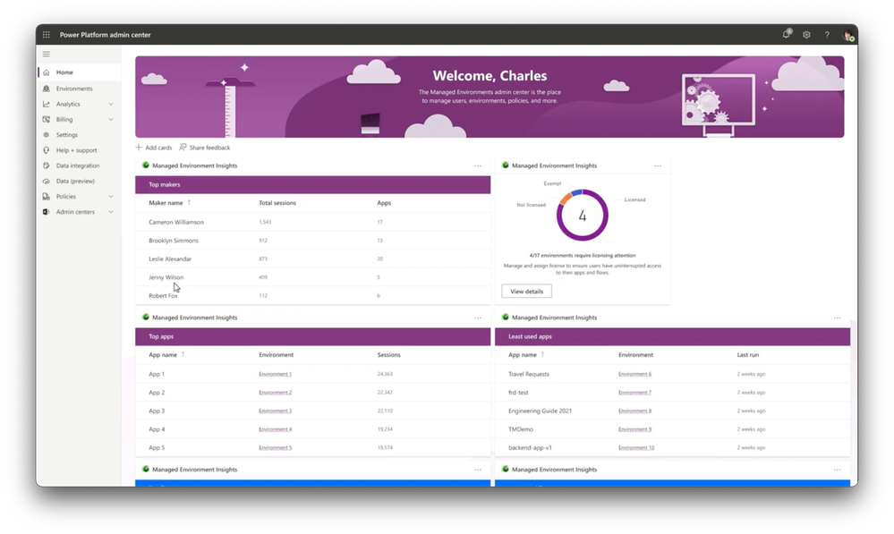Open the help question mark icon
The image size is (894, 534).
827,35
